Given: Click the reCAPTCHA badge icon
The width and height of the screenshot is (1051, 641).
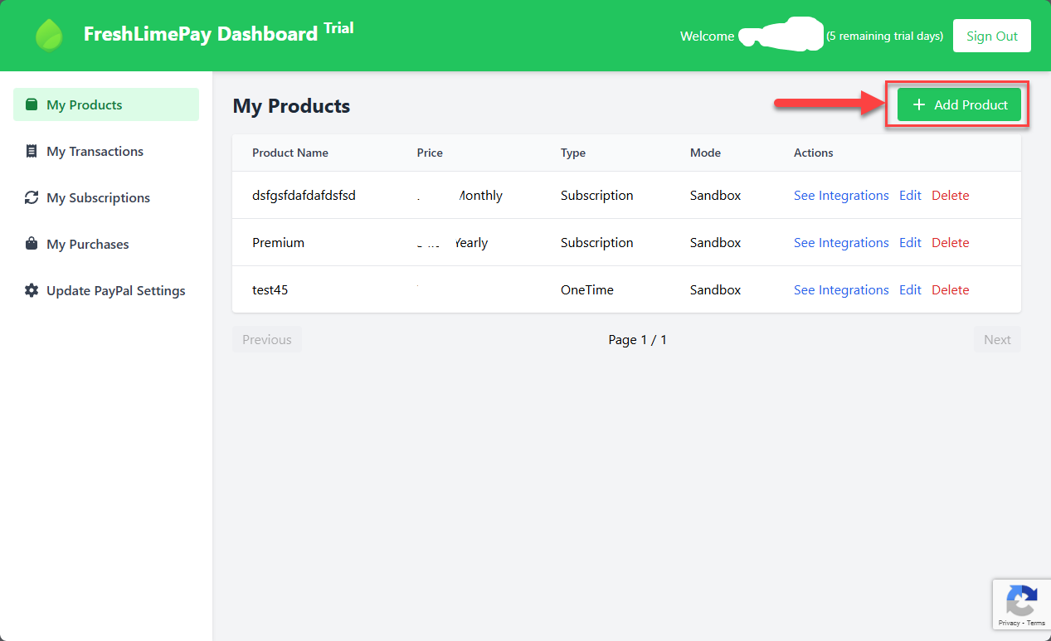Looking at the screenshot, I should 1021,600.
